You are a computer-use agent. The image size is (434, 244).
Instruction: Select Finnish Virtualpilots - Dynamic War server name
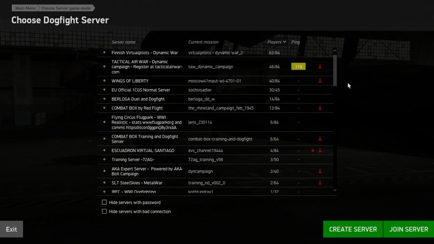tap(145, 52)
